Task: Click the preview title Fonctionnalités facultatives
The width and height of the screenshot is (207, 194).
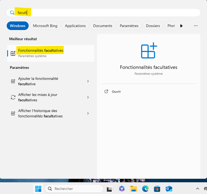Action: [x=149, y=67]
